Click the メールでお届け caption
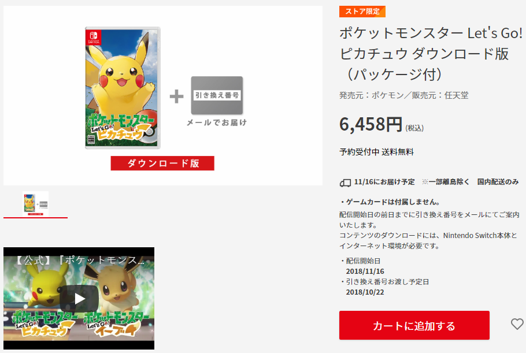 coord(217,122)
